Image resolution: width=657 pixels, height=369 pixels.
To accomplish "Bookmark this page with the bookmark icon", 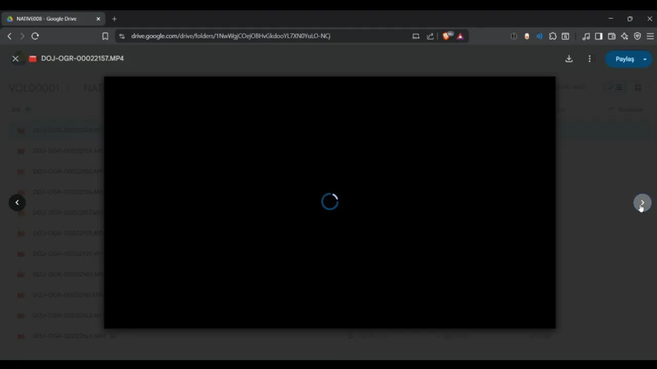I will click(105, 36).
